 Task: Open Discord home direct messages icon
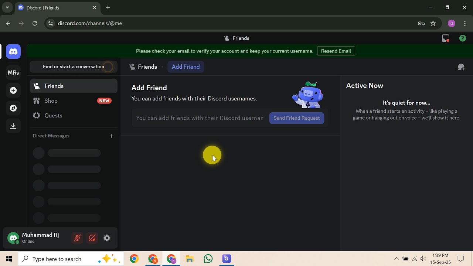13,52
